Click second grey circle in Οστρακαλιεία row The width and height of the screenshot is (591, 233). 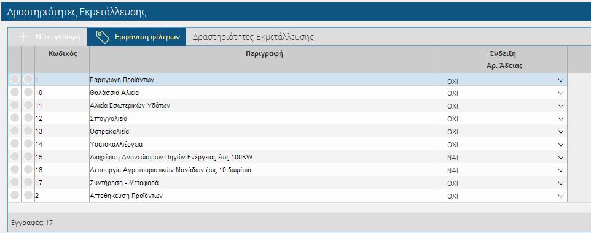(x=28, y=131)
